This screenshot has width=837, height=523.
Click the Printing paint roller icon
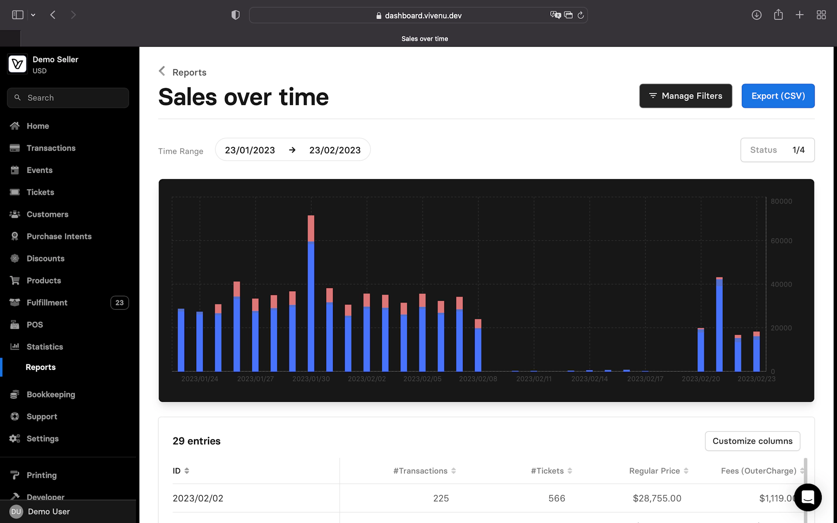click(x=15, y=475)
